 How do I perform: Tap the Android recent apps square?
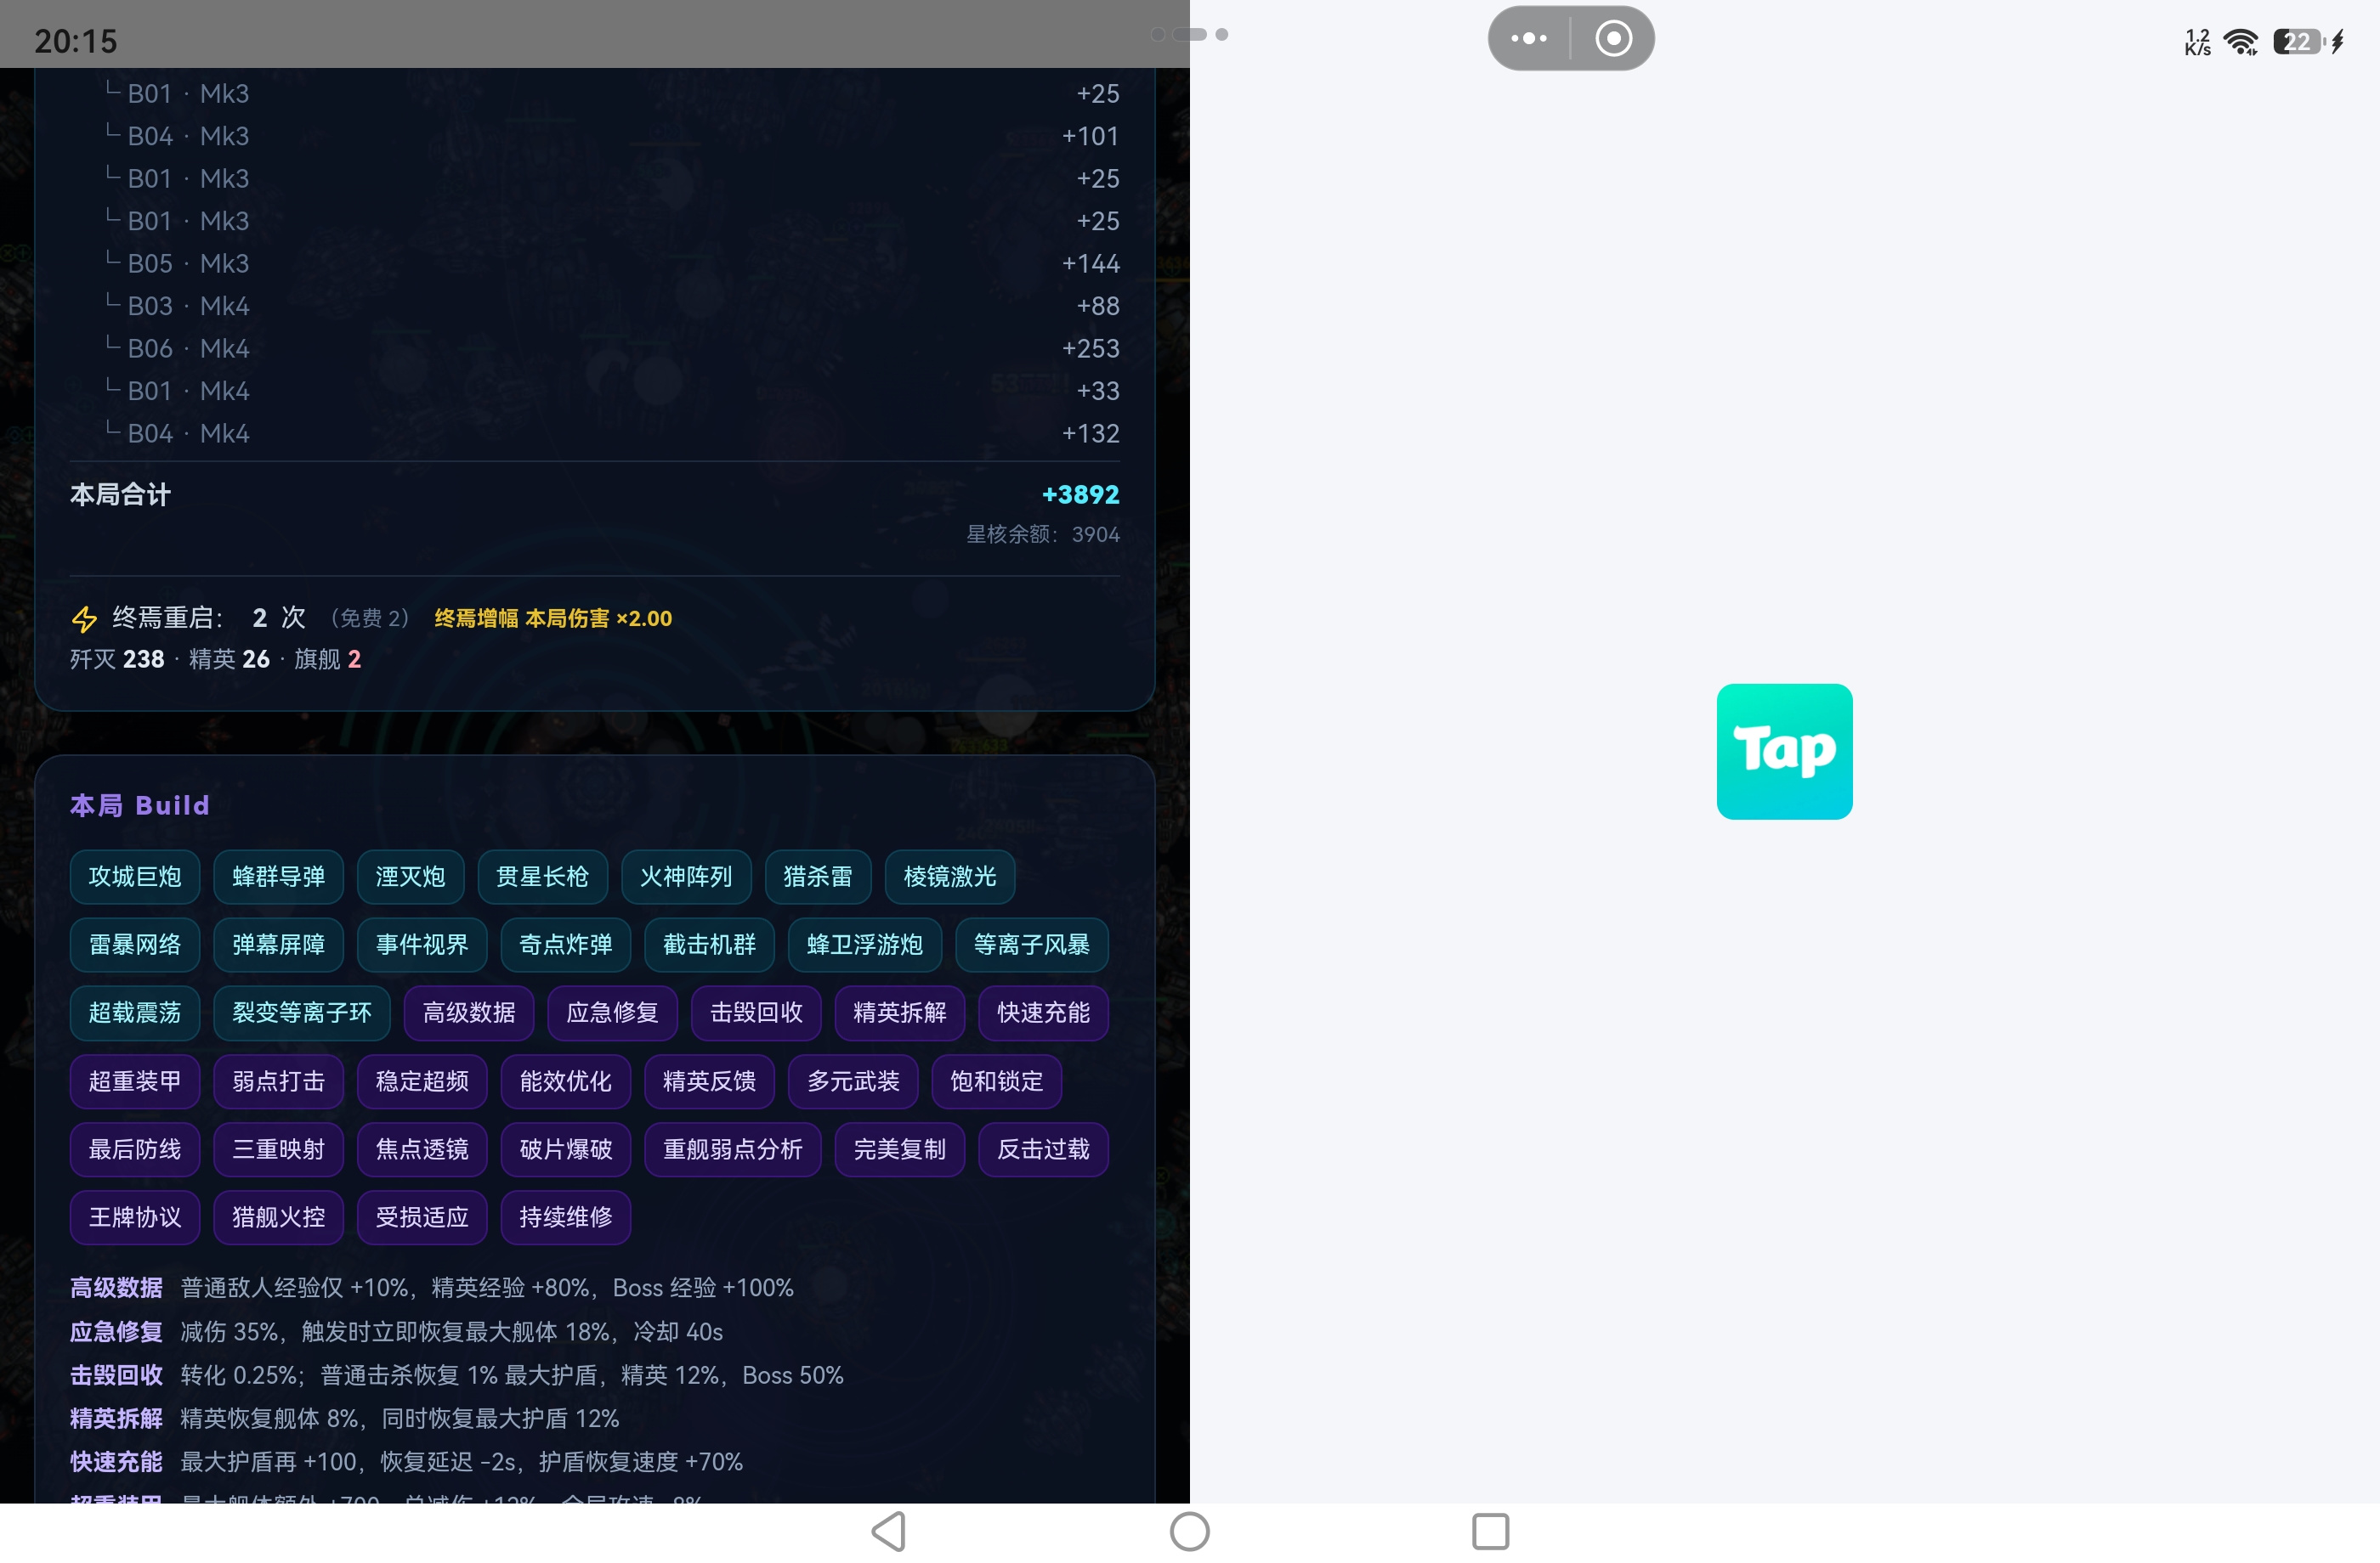tap(1490, 1531)
